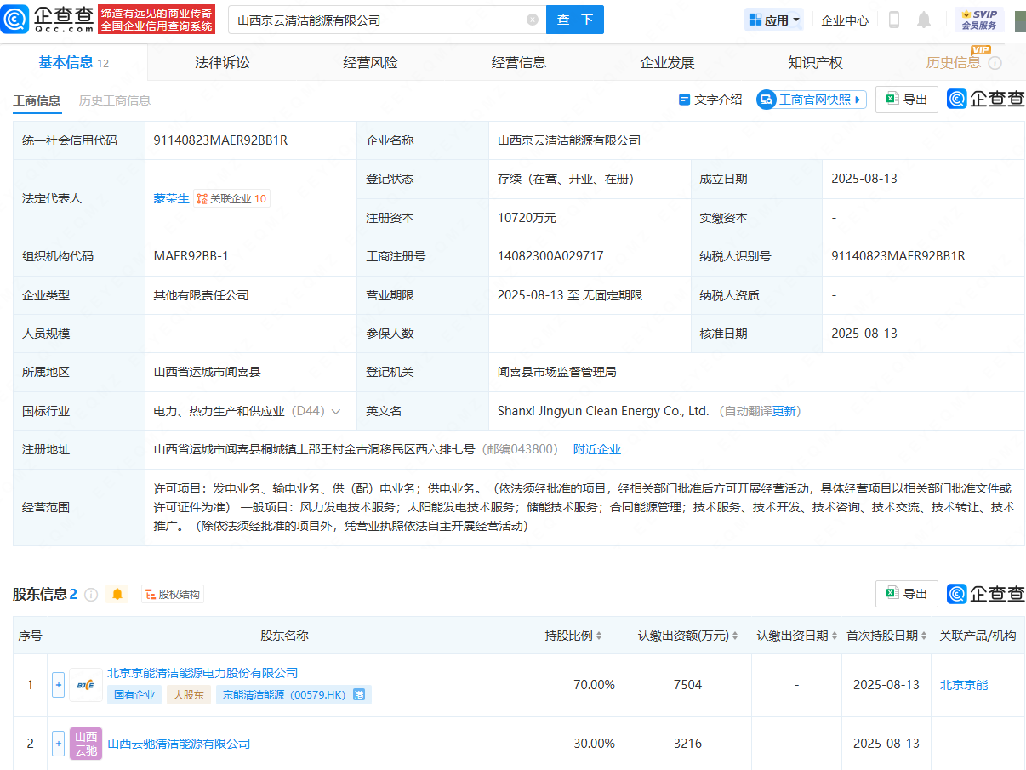Open the 历史工商信息 sub-tab
The width and height of the screenshot is (1026, 770).
(115, 100)
